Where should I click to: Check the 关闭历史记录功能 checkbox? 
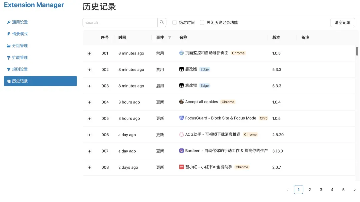[202, 22]
